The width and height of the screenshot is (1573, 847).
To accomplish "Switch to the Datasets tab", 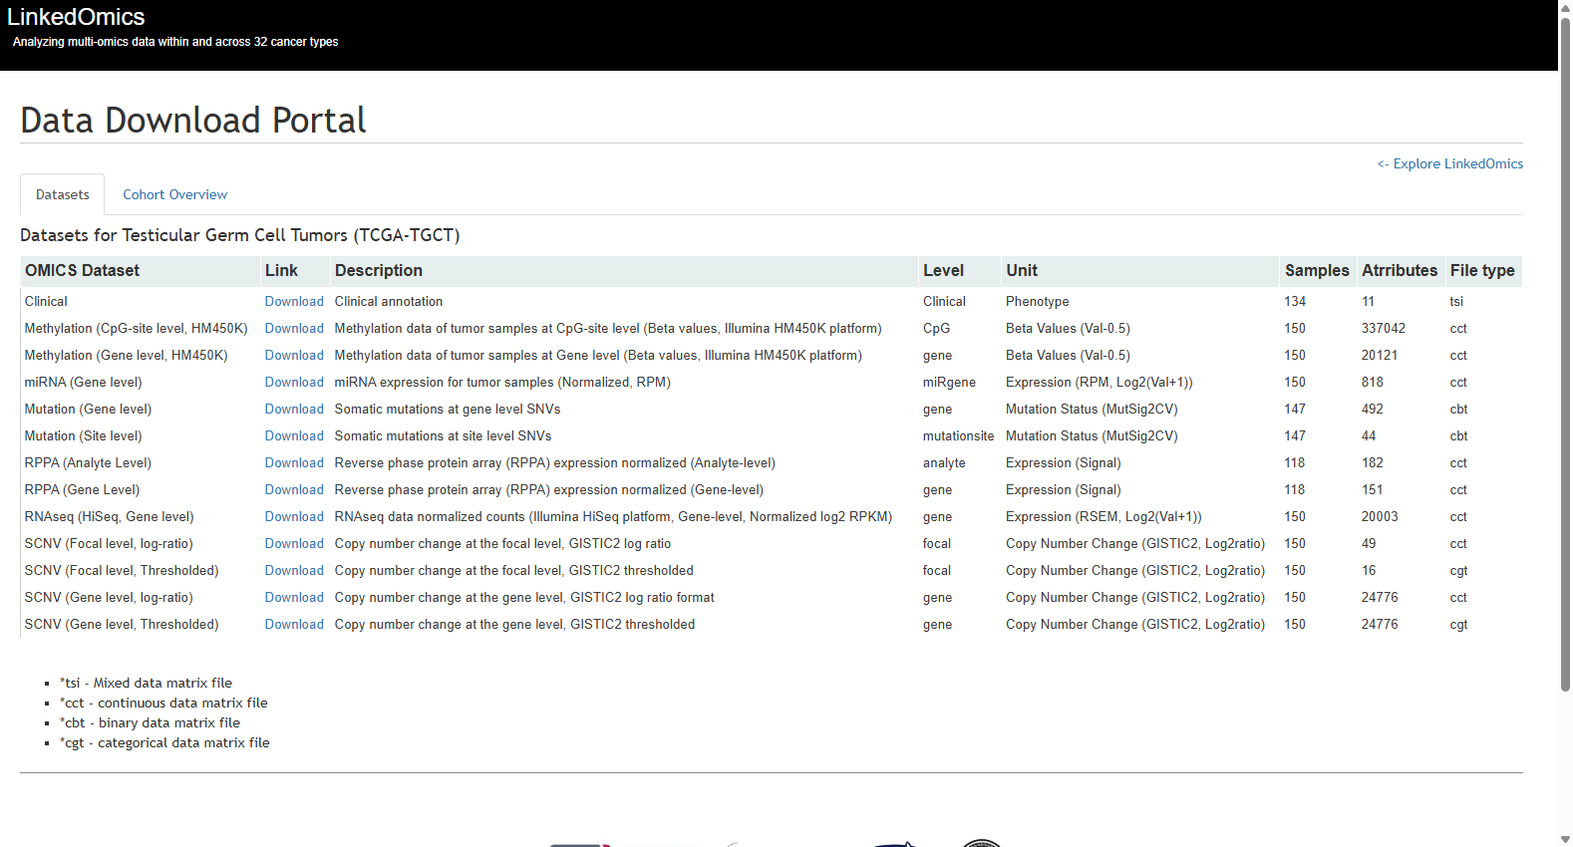I will point(63,194).
